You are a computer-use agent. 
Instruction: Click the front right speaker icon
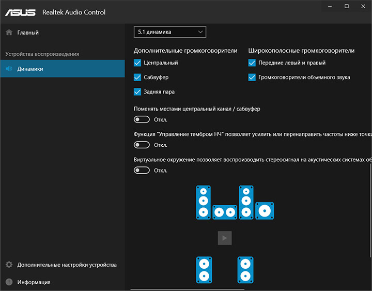(246, 202)
